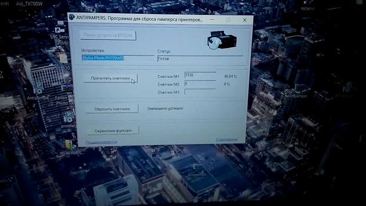
Task: Click the Счетчик №2 value field
Action: [200, 84]
